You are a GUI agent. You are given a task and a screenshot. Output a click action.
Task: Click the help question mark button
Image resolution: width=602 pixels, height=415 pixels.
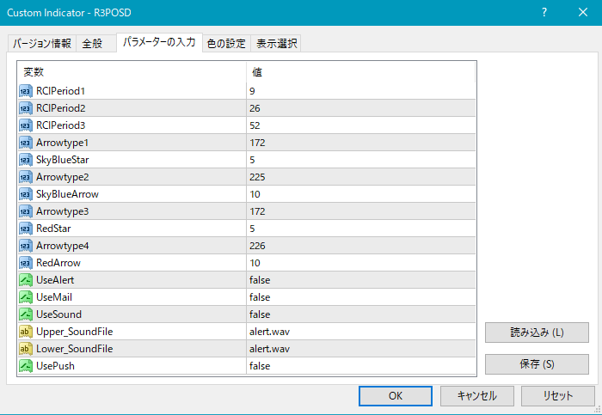click(x=544, y=14)
